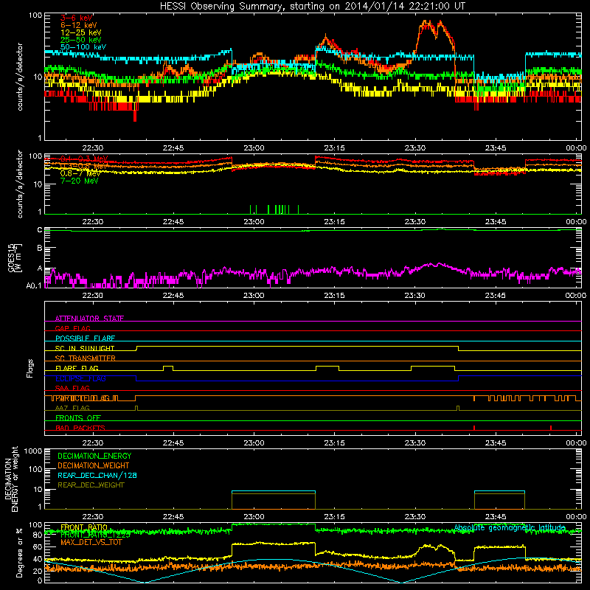This screenshot has height=590, width=590.
Task: Click the Degrees or % axis title
Action: point(19,553)
